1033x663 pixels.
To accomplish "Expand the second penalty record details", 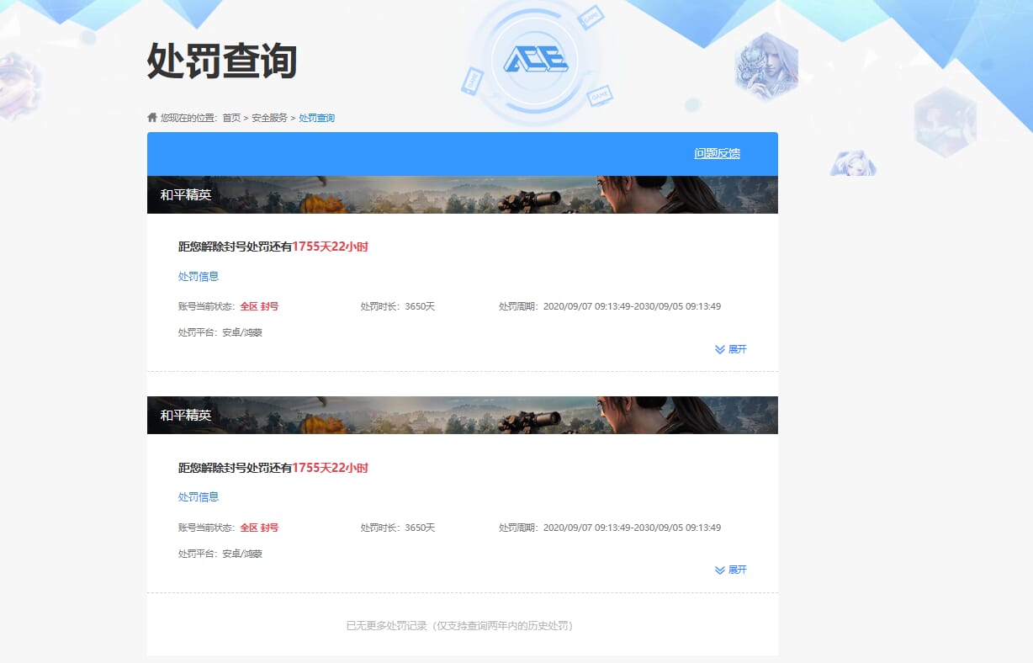I will point(736,570).
